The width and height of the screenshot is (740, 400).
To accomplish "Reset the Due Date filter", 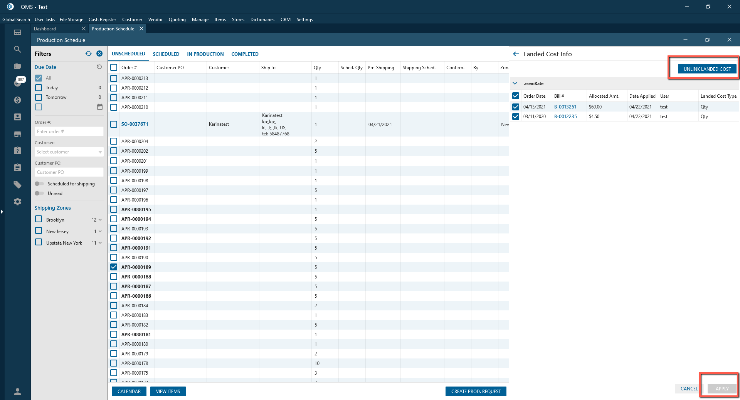I will pyautogui.click(x=99, y=67).
